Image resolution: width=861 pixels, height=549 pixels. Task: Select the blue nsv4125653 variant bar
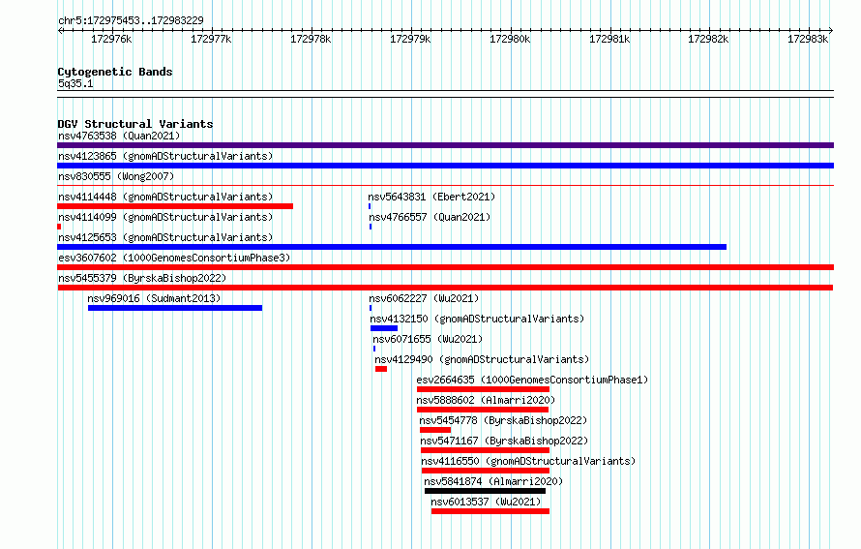click(392, 247)
